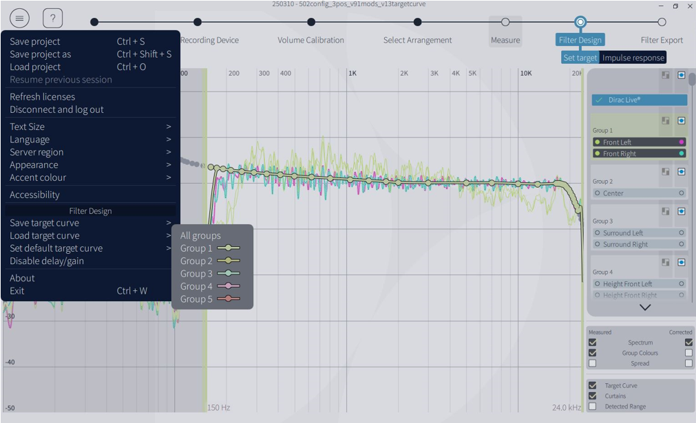This screenshot has width=696, height=423.
Task: Click the hamburger menu icon
Action: tap(19, 19)
